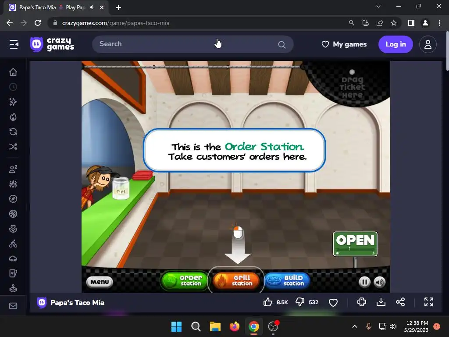This screenshot has width=449, height=337.
Task: Go back in browser history
Action: [10, 23]
